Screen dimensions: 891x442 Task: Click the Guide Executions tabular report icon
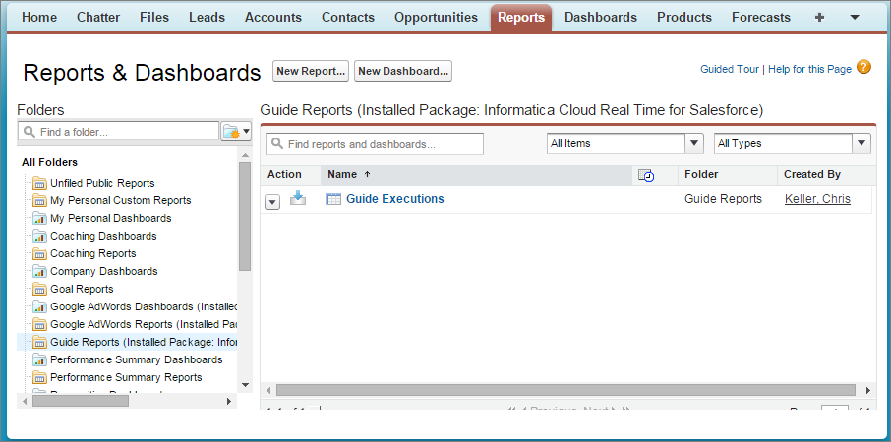[333, 199]
